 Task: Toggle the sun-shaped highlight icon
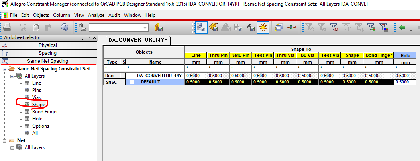(263, 27)
